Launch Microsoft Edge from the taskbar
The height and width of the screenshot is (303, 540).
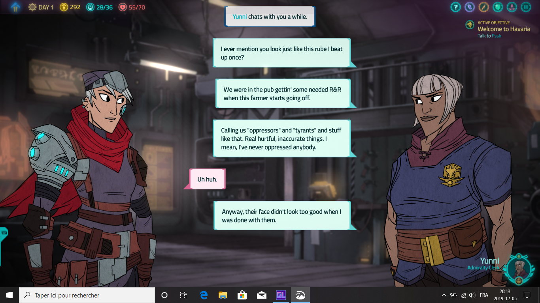coord(204,295)
